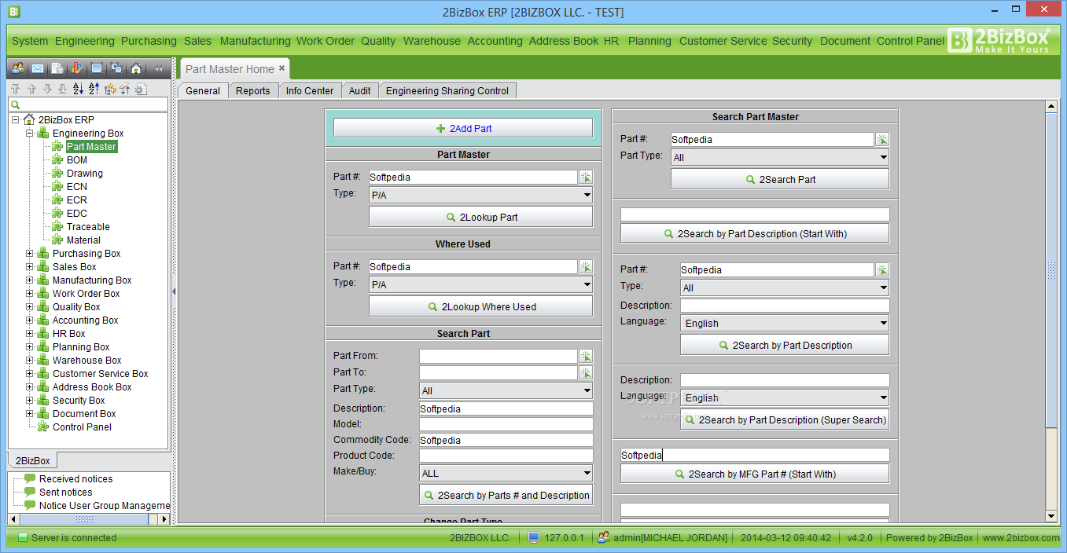Click the eraser sort reset icon
Viewport: 1067px width, 553px height.
[125, 89]
